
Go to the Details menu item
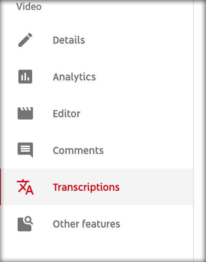click(x=96, y=40)
